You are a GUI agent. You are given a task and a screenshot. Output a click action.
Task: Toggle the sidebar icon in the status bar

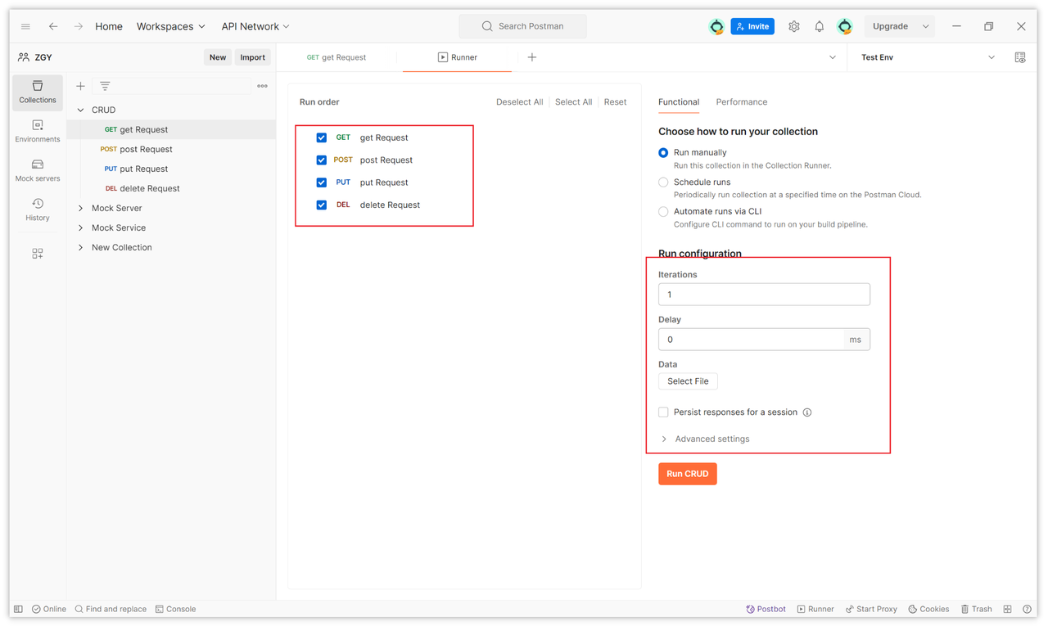coord(18,609)
